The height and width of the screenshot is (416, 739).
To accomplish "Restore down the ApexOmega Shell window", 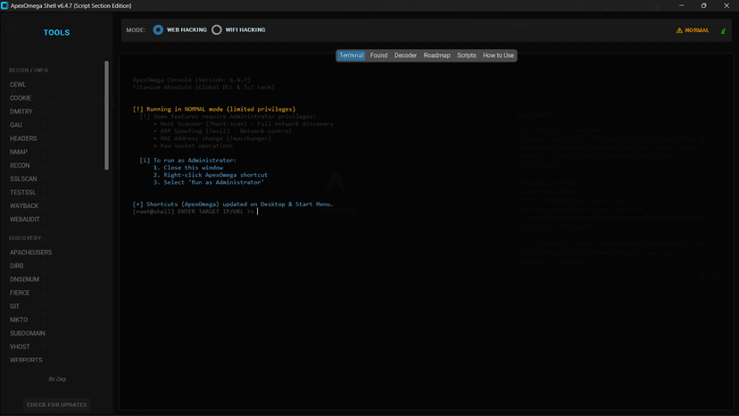I will click(703, 5).
